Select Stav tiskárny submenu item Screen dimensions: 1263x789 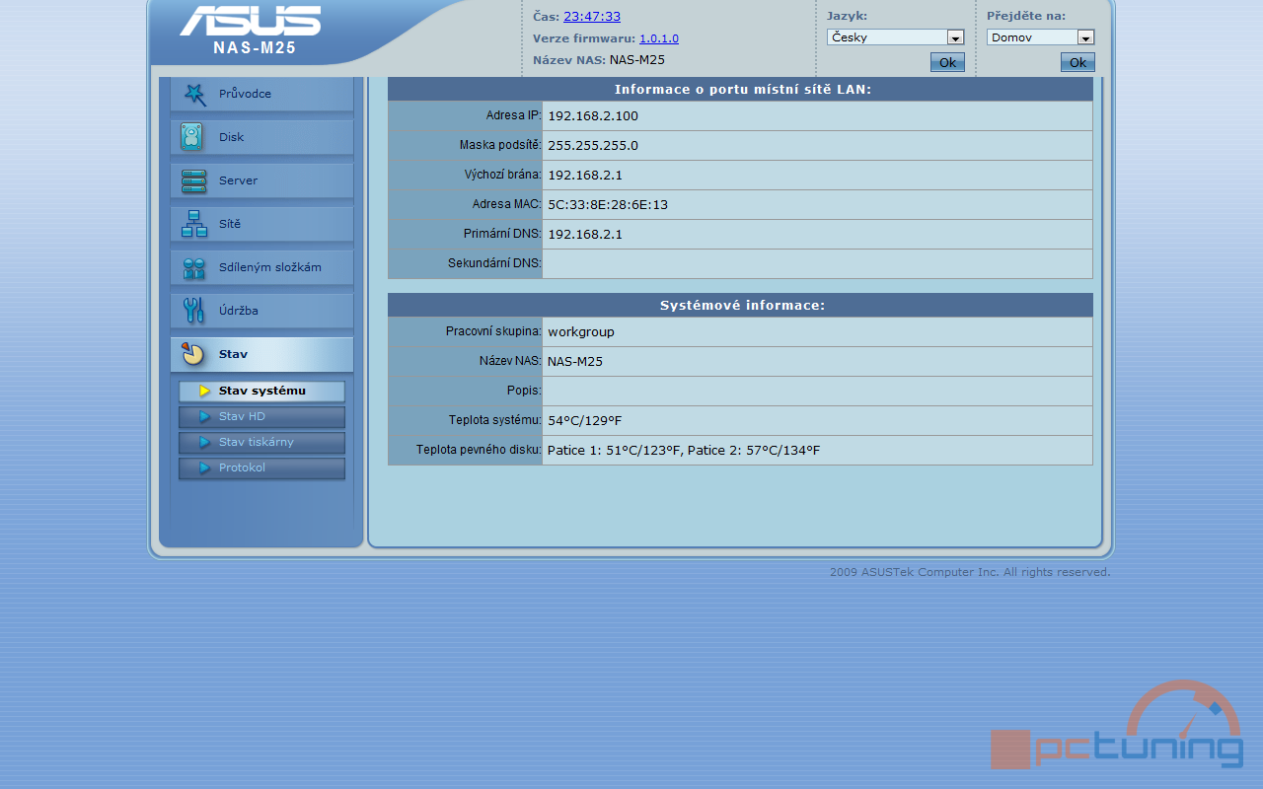tap(261, 442)
